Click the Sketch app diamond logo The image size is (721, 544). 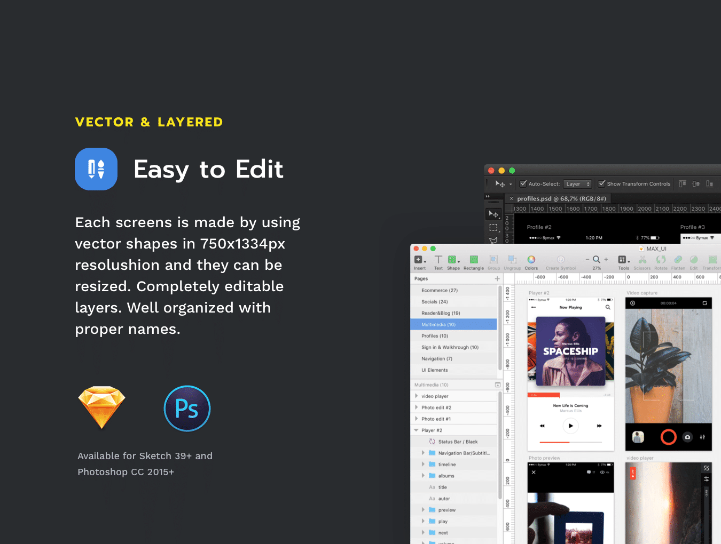(x=101, y=407)
